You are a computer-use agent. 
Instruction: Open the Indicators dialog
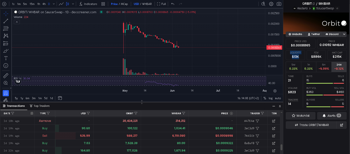tap(88, 4)
